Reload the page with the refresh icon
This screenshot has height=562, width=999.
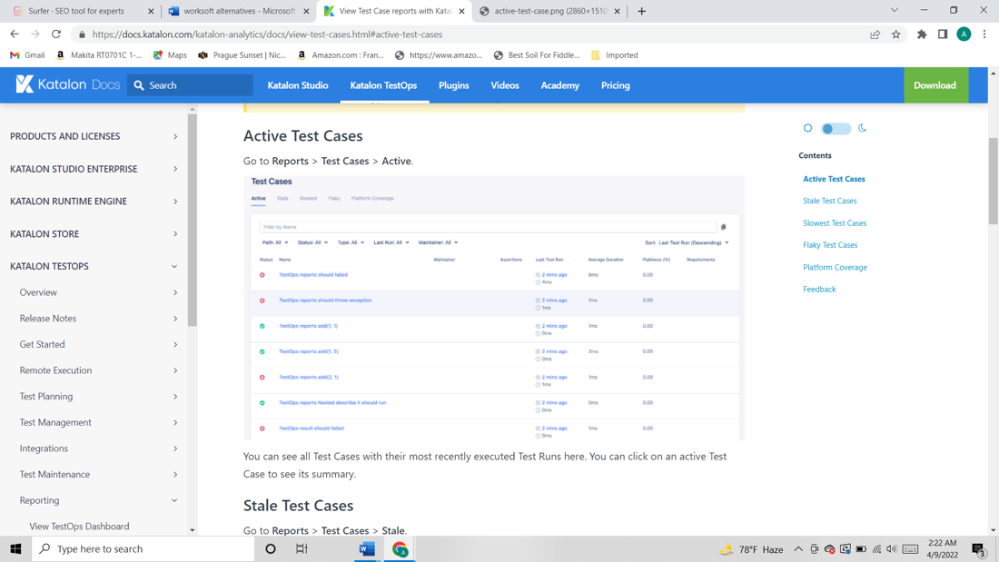tap(56, 35)
